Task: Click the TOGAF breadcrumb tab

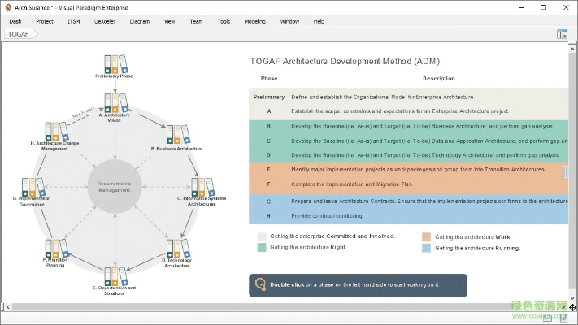Action: pyautogui.click(x=20, y=34)
